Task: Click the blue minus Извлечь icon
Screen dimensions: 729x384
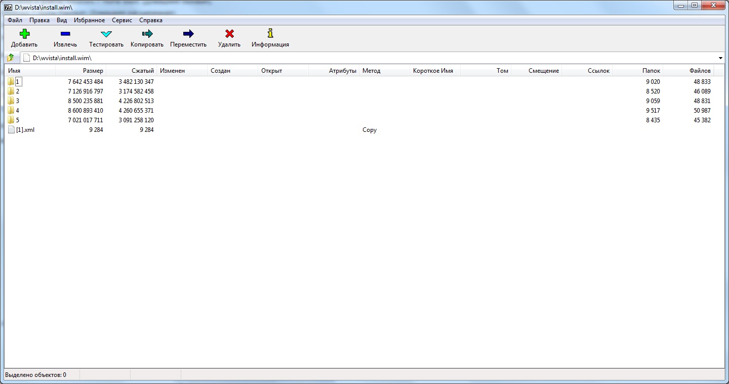Action: click(65, 34)
